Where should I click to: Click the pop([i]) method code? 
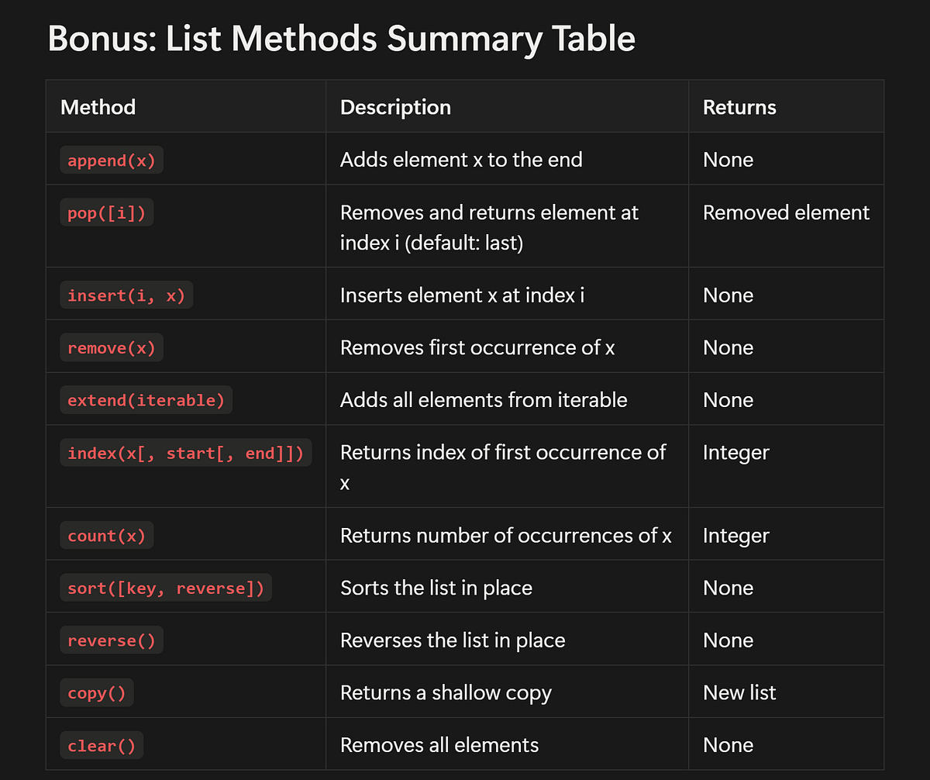coord(107,213)
